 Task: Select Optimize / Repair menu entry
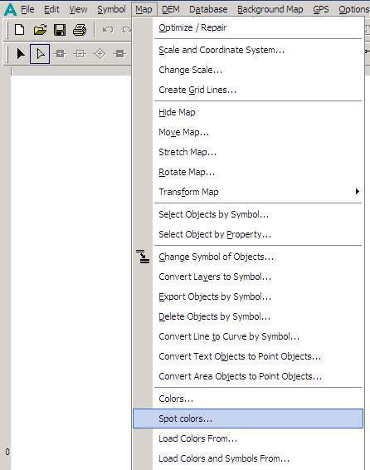[248, 27]
